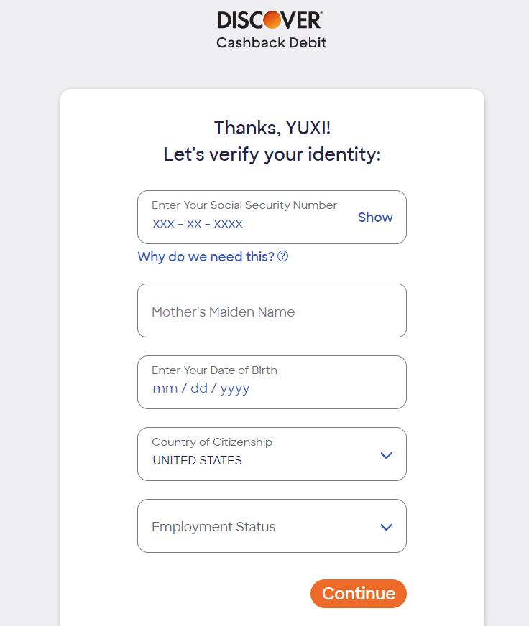
Task: Click the Discover logo at top
Action: (270, 20)
